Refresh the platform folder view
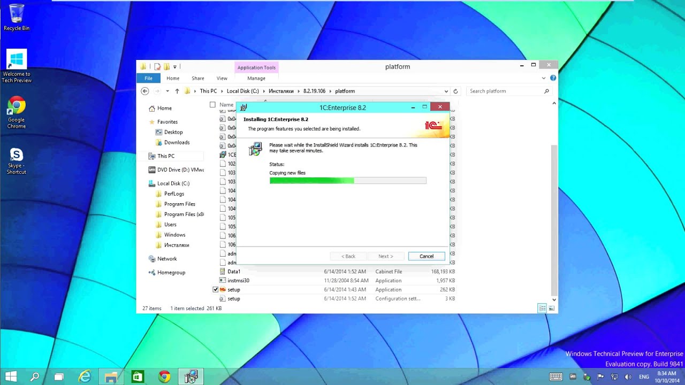Image resolution: width=685 pixels, height=385 pixels. tap(455, 91)
